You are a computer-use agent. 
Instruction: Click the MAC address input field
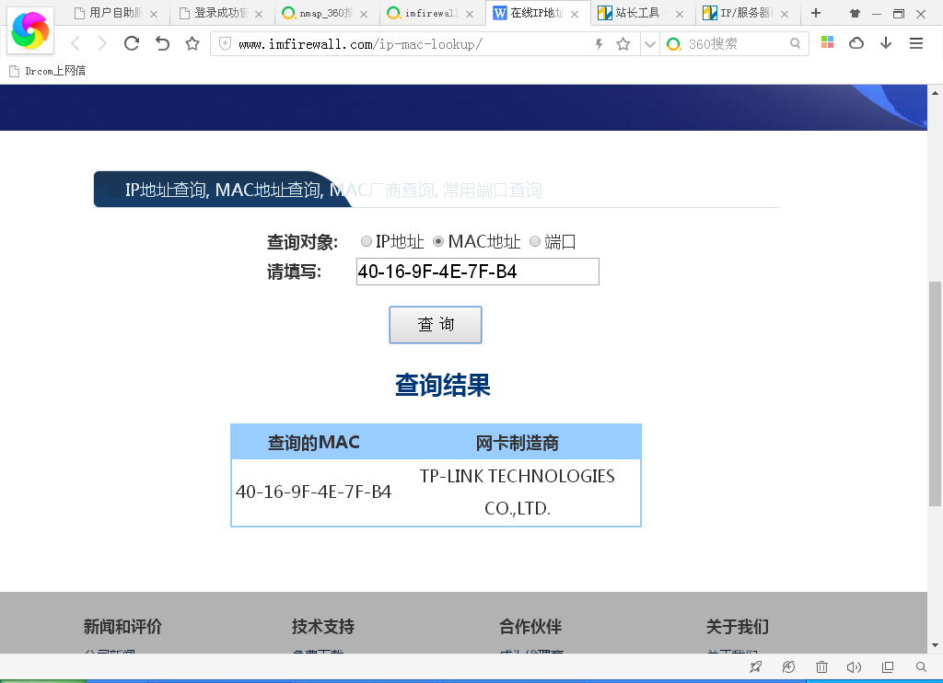[478, 272]
